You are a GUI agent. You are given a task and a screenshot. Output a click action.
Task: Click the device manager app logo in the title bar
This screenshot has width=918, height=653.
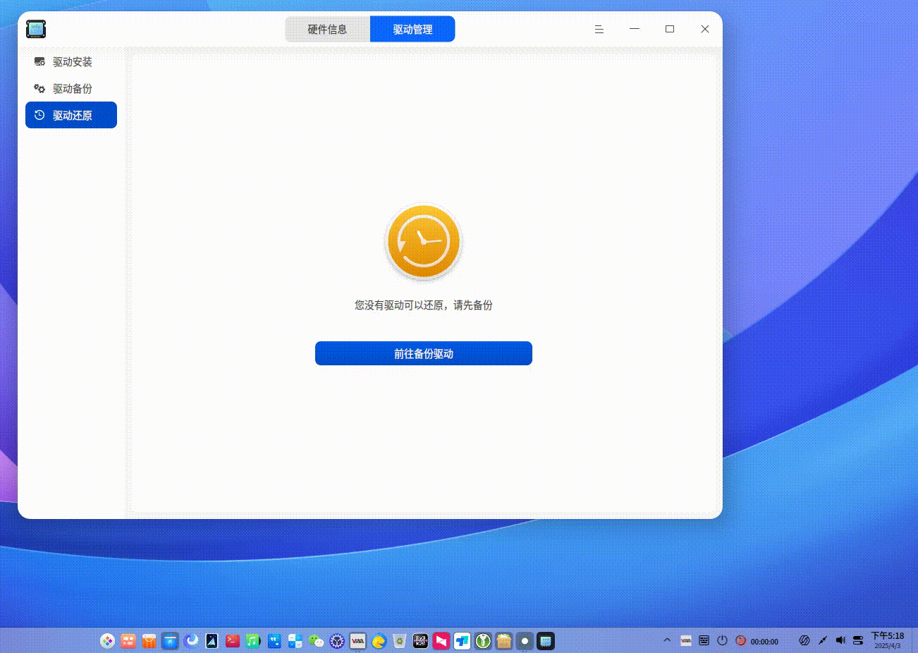point(36,29)
